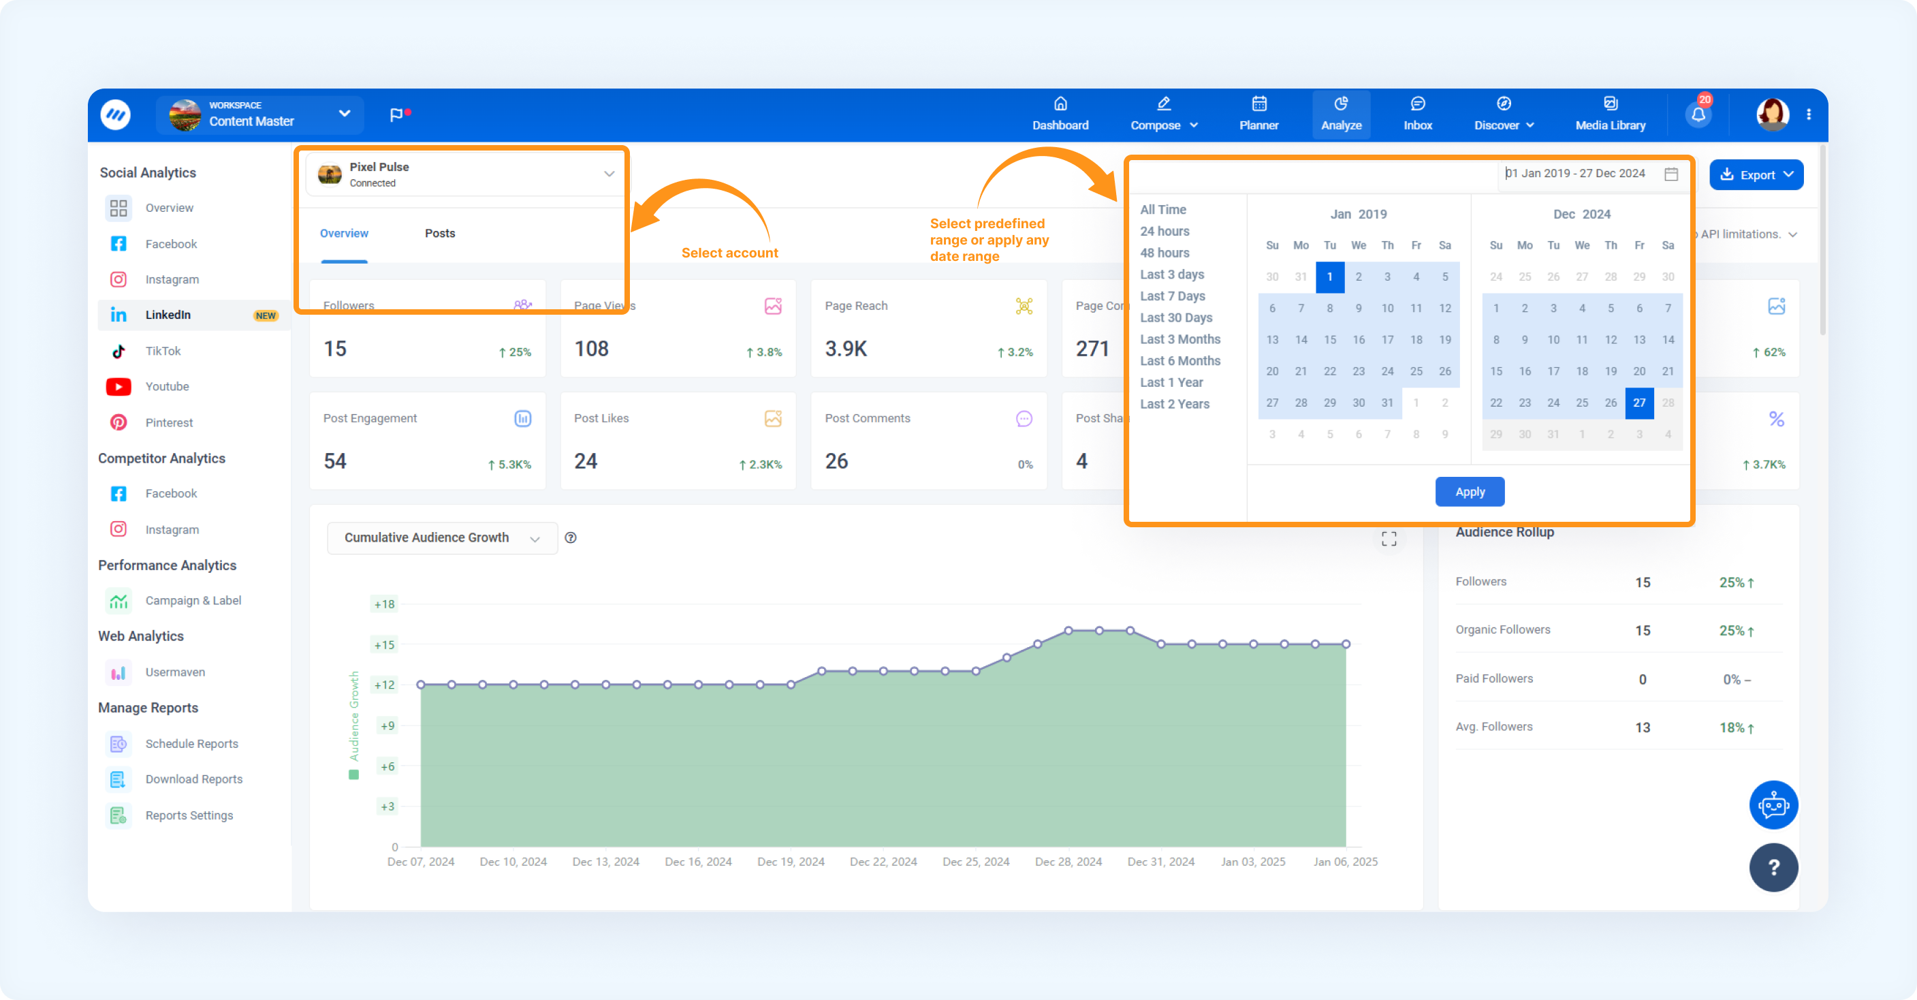Click the flag icon beside the workspace selector
Viewport: 1917px width, 1000px height.
click(x=396, y=114)
